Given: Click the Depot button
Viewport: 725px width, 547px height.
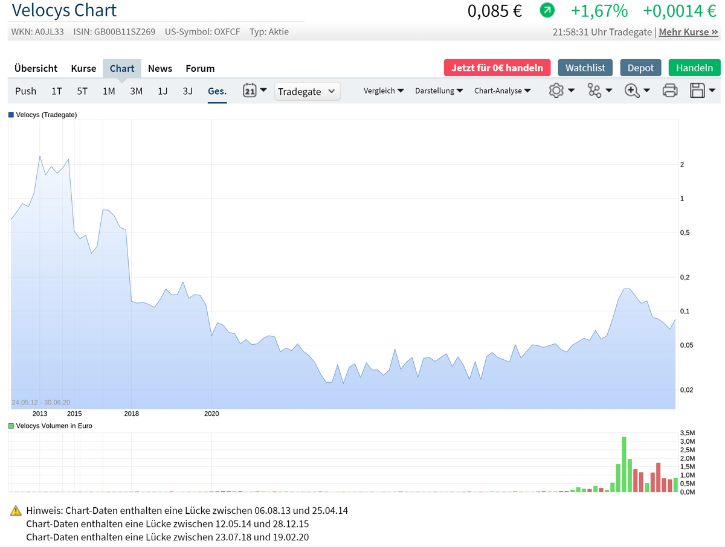Looking at the screenshot, I should pyautogui.click(x=640, y=68).
